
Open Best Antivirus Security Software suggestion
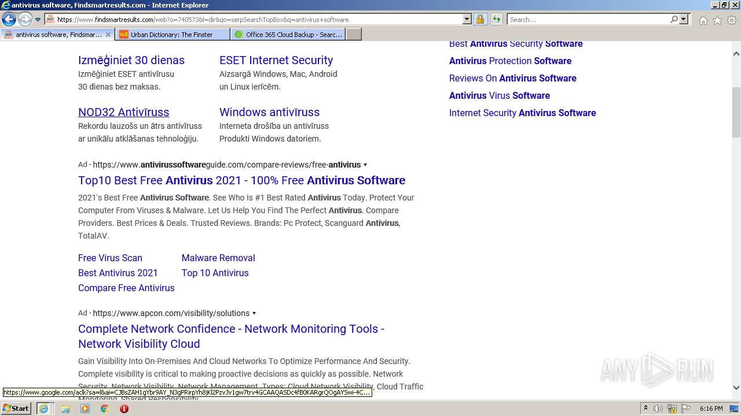point(516,43)
